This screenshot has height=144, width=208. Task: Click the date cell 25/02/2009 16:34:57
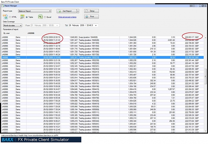pyautogui.click(x=52, y=89)
